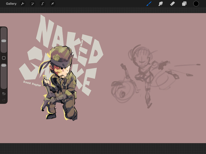The image size is (206, 154).
Task: Open the active color picker swatch
Action: point(196,4)
